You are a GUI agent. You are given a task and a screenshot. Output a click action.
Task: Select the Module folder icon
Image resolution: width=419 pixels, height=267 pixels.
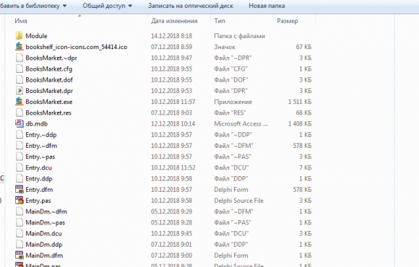(19, 36)
